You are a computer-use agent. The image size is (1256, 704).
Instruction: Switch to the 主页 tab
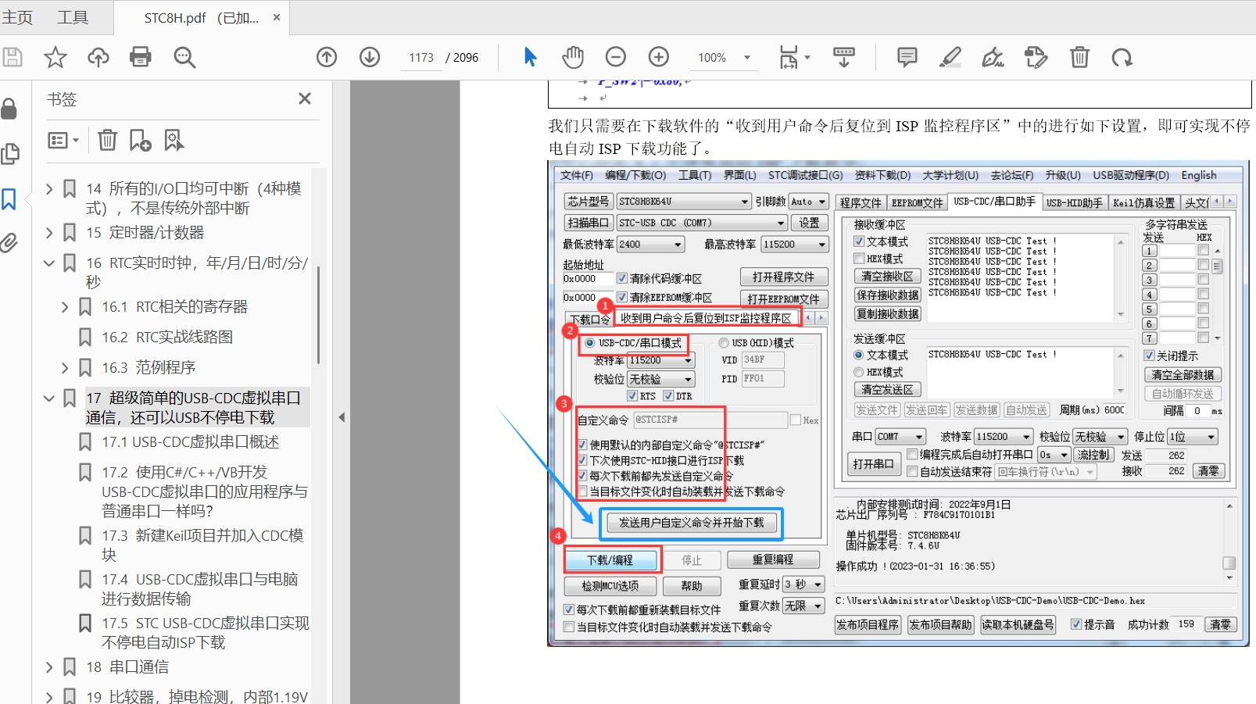tap(17, 17)
